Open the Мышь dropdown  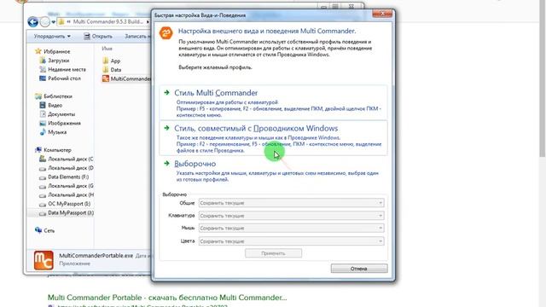(292, 229)
